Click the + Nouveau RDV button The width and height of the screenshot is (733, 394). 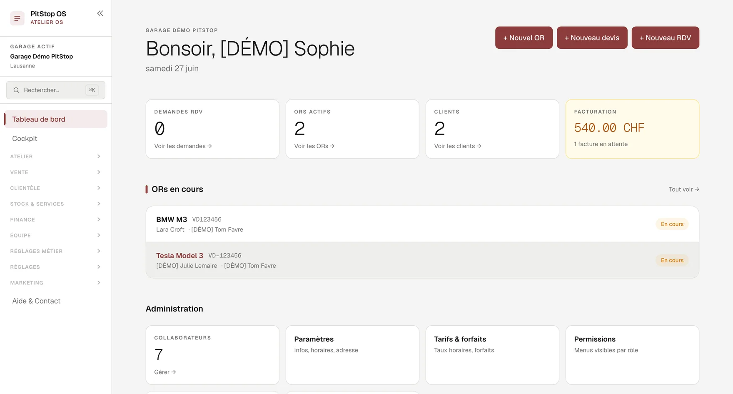665,38
